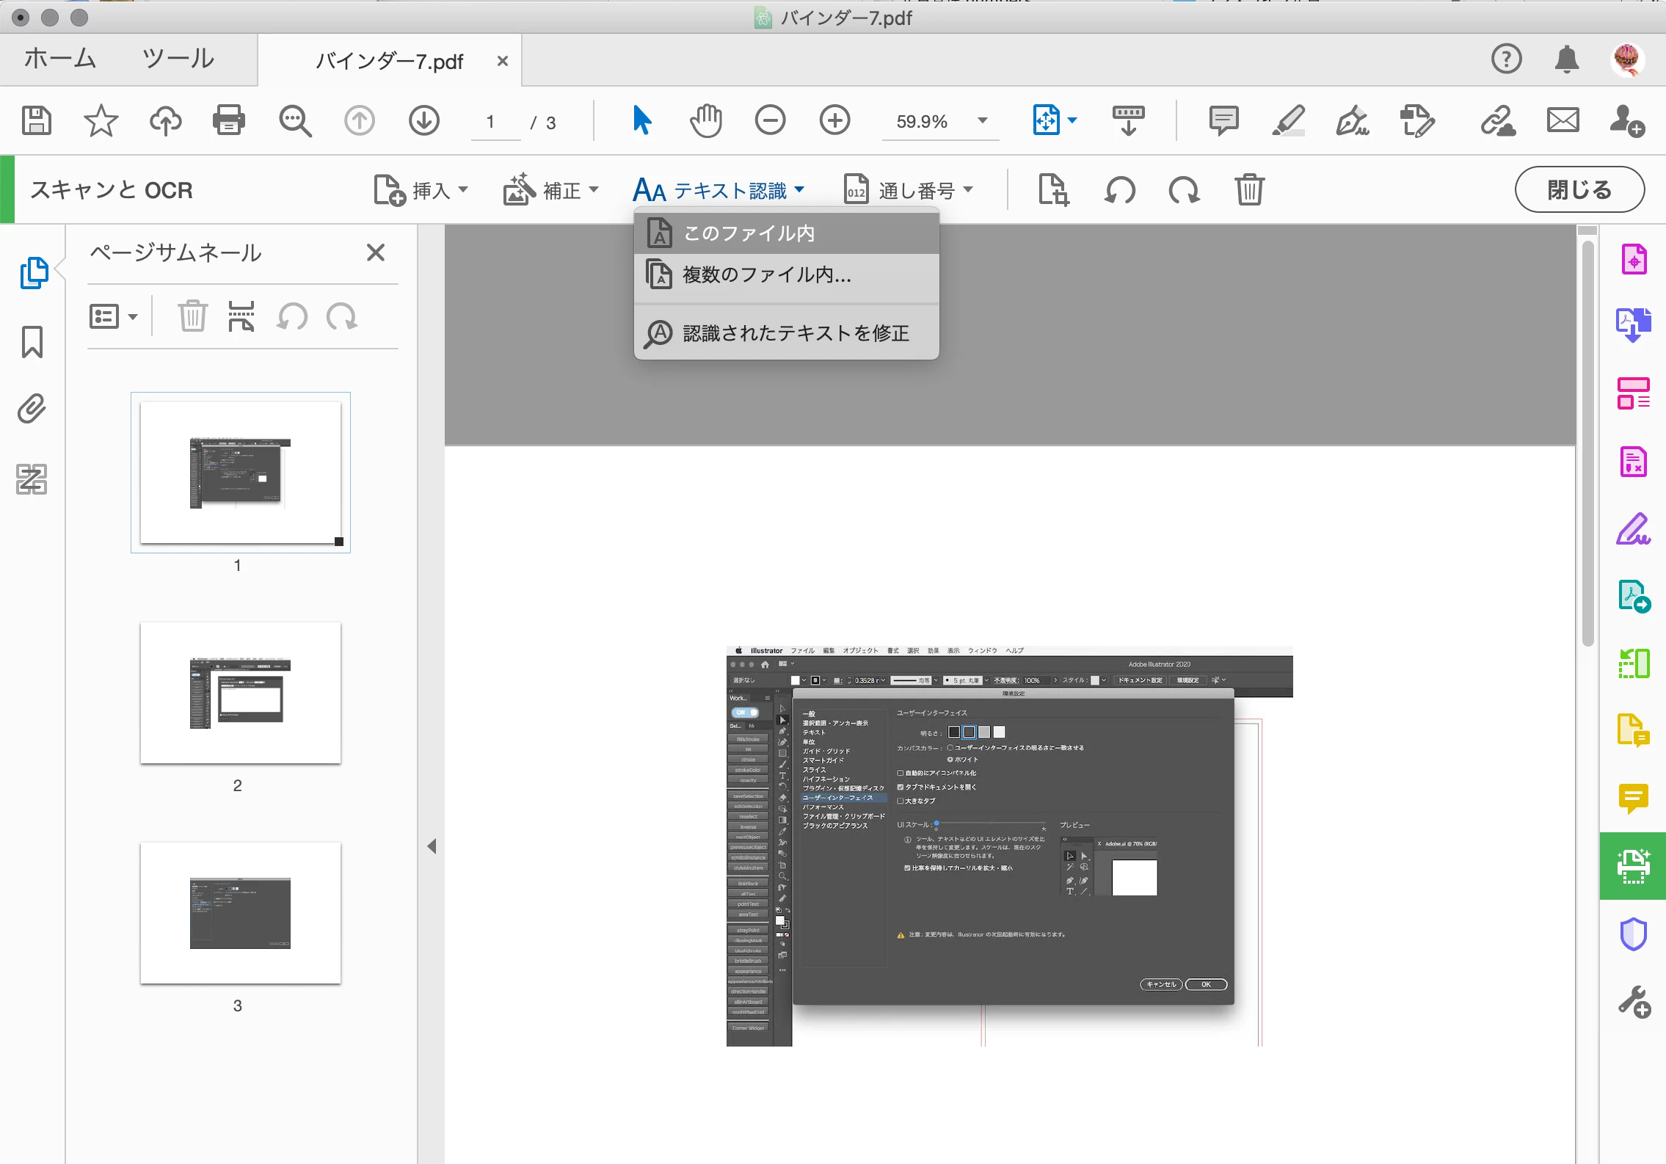Click the highlight text marker icon
The image size is (1666, 1164).
[1288, 120]
